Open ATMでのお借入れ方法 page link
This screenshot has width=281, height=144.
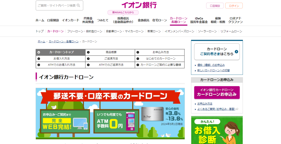[61, 65]
